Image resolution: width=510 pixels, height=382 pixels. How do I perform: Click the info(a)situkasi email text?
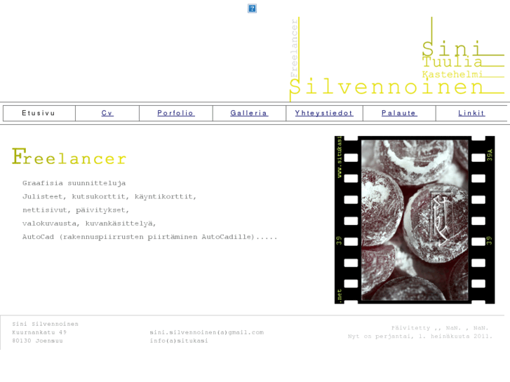pos(179,341)
